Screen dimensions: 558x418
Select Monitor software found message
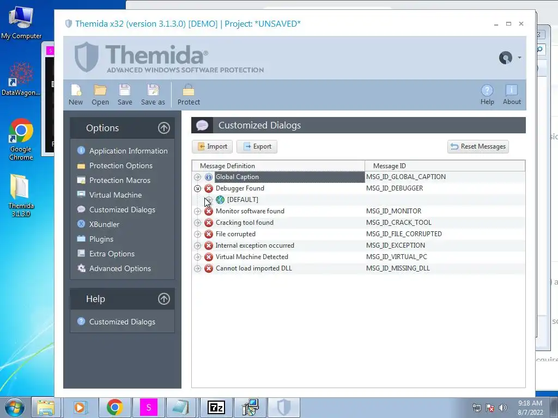coord(250,211)
